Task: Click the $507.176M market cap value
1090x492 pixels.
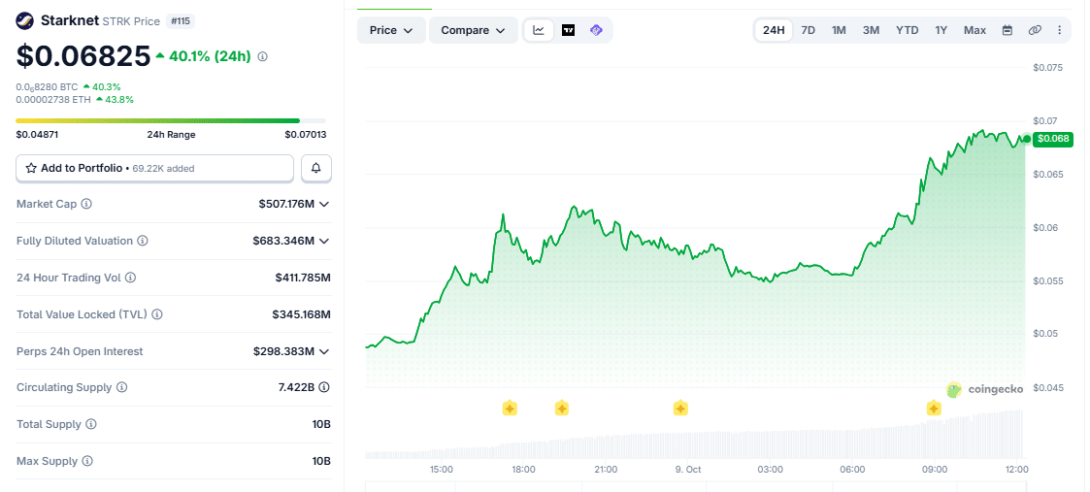Action: point(286,205)
